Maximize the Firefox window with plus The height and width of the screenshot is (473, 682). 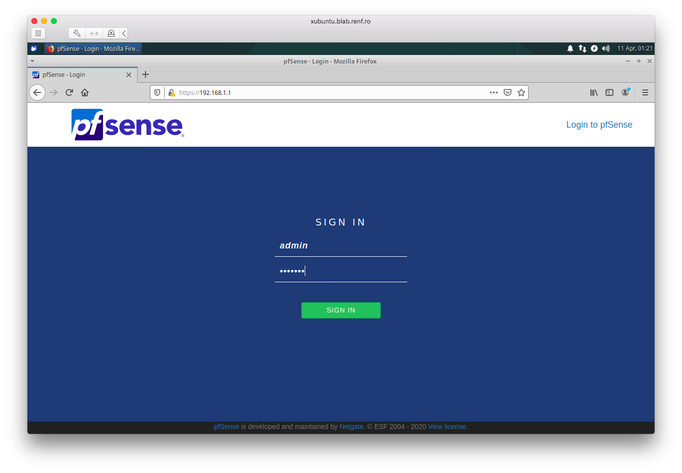pyautogui.click(x=639, y=61)
